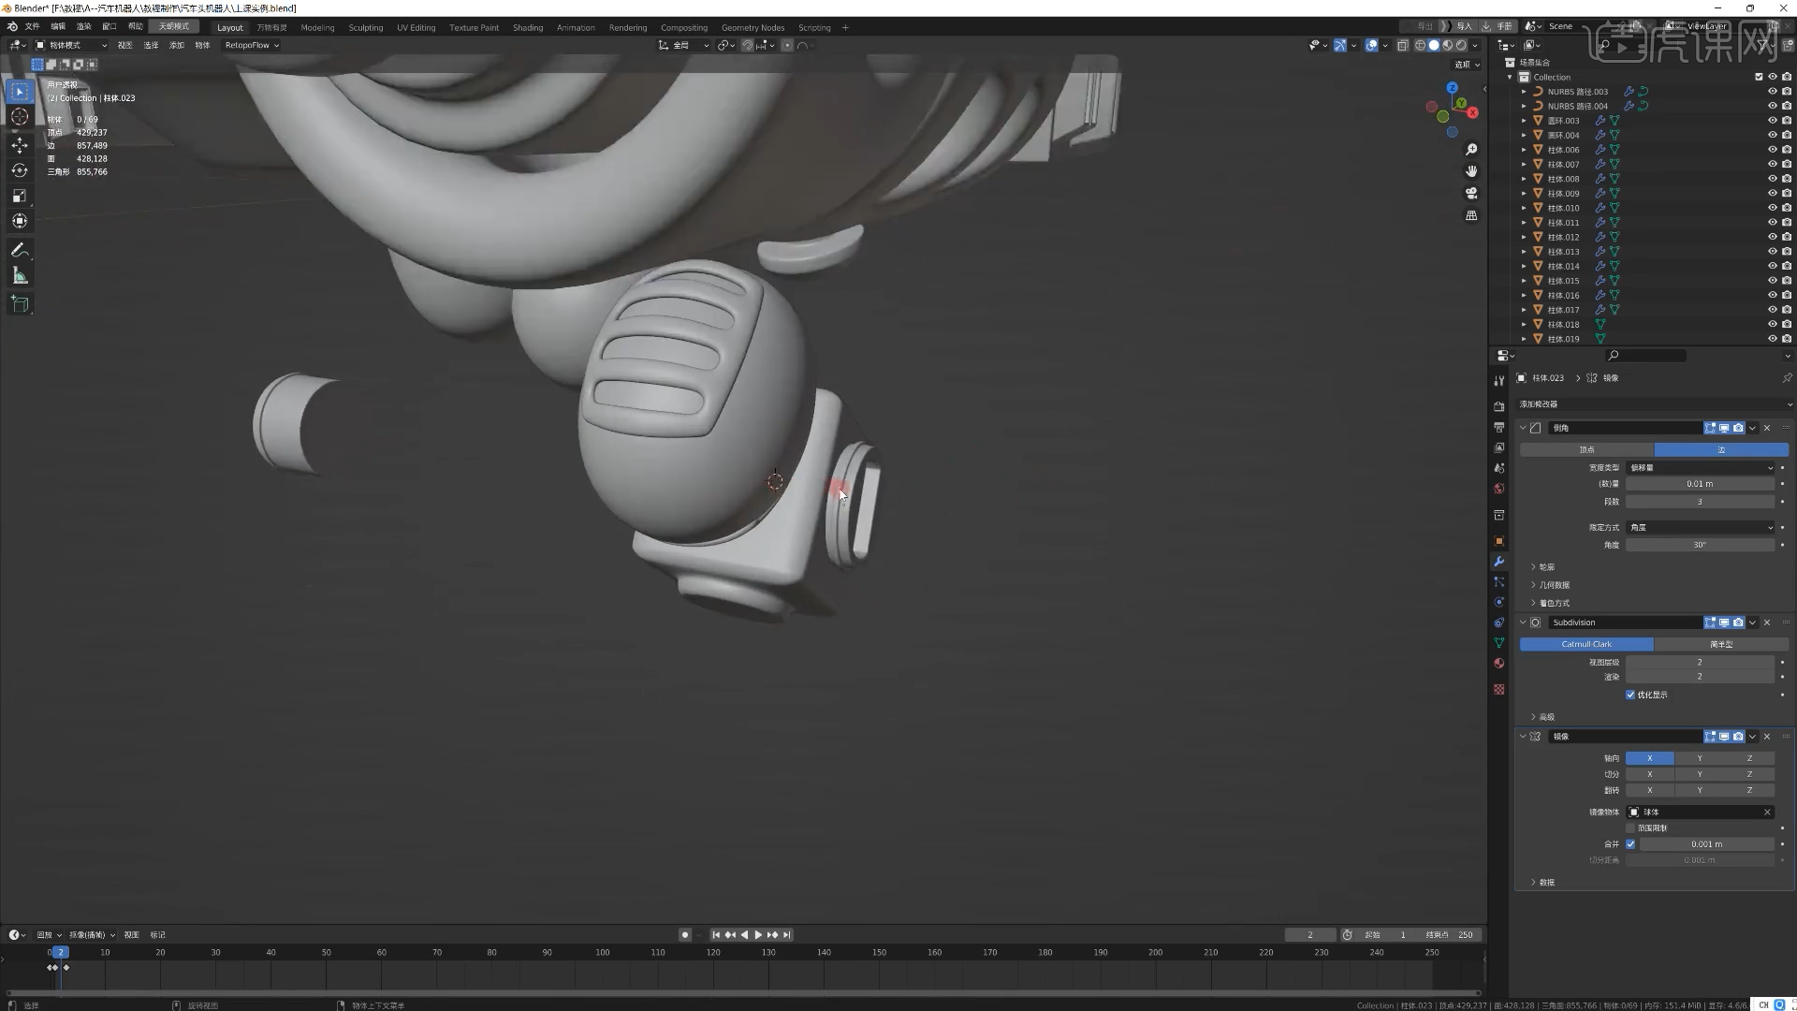Viewport: 1797px width, 1011px height.
Task: Adjust the 角度 30° slider in Bevel
Action: 1701,545
